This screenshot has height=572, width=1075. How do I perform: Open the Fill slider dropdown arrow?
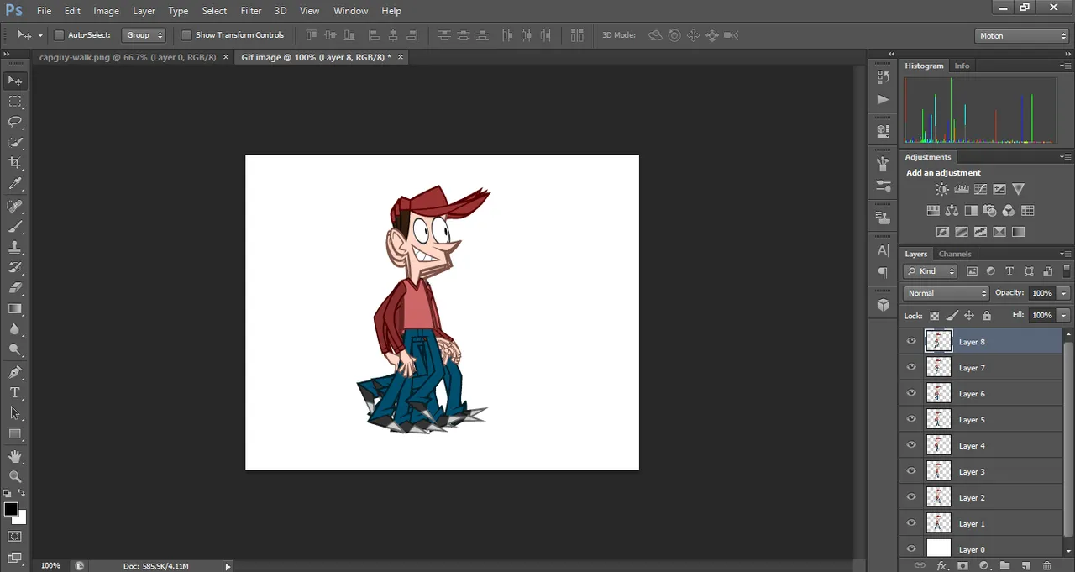tap(1064, 315)
